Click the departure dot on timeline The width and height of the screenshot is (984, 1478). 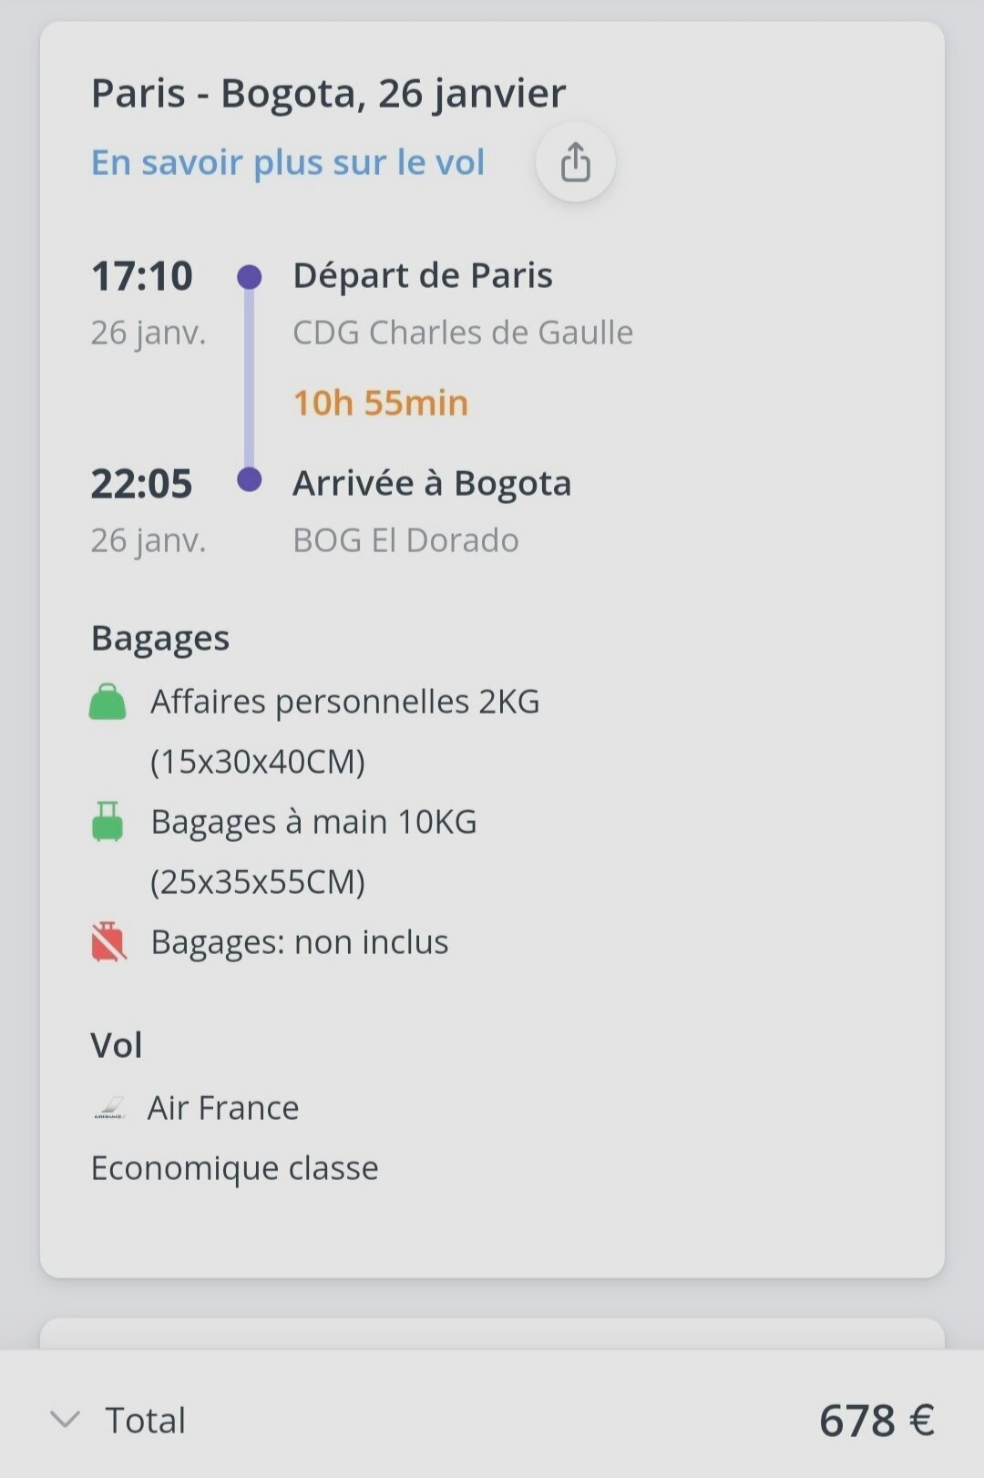point(249,276)
